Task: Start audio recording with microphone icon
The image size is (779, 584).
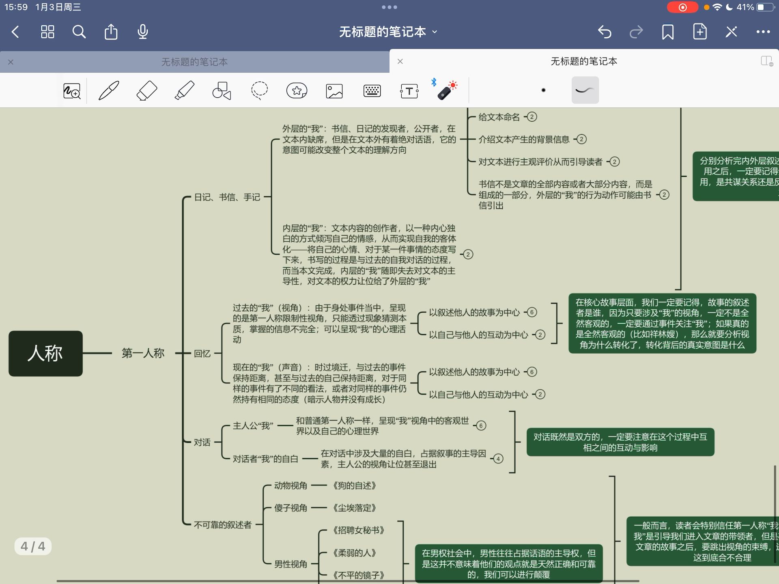Action: pos(143,32)
